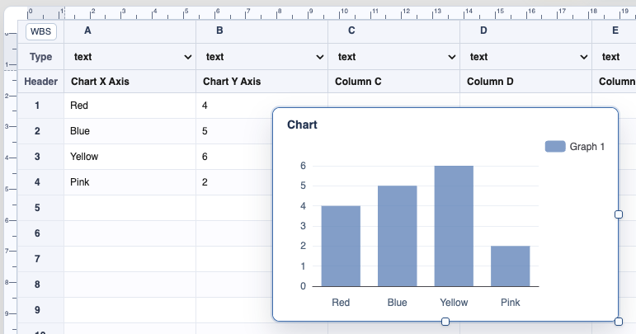Click the chart's bottom-right corner handle

619,322
